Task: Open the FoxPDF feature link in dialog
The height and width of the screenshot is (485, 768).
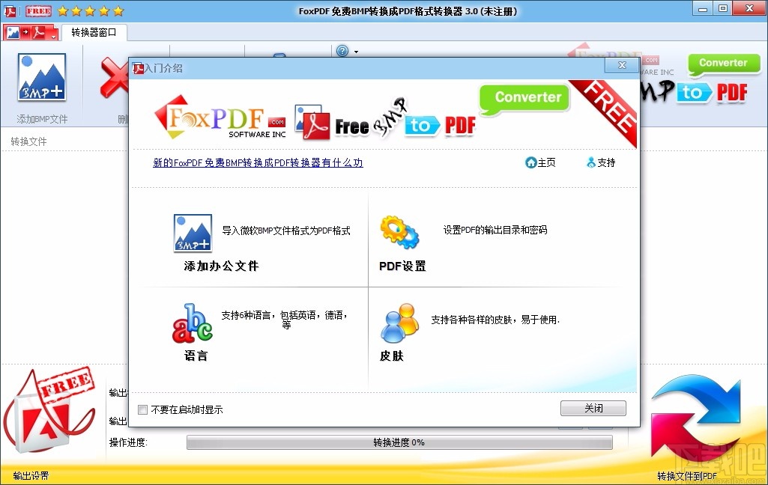Action: (258, 162)
